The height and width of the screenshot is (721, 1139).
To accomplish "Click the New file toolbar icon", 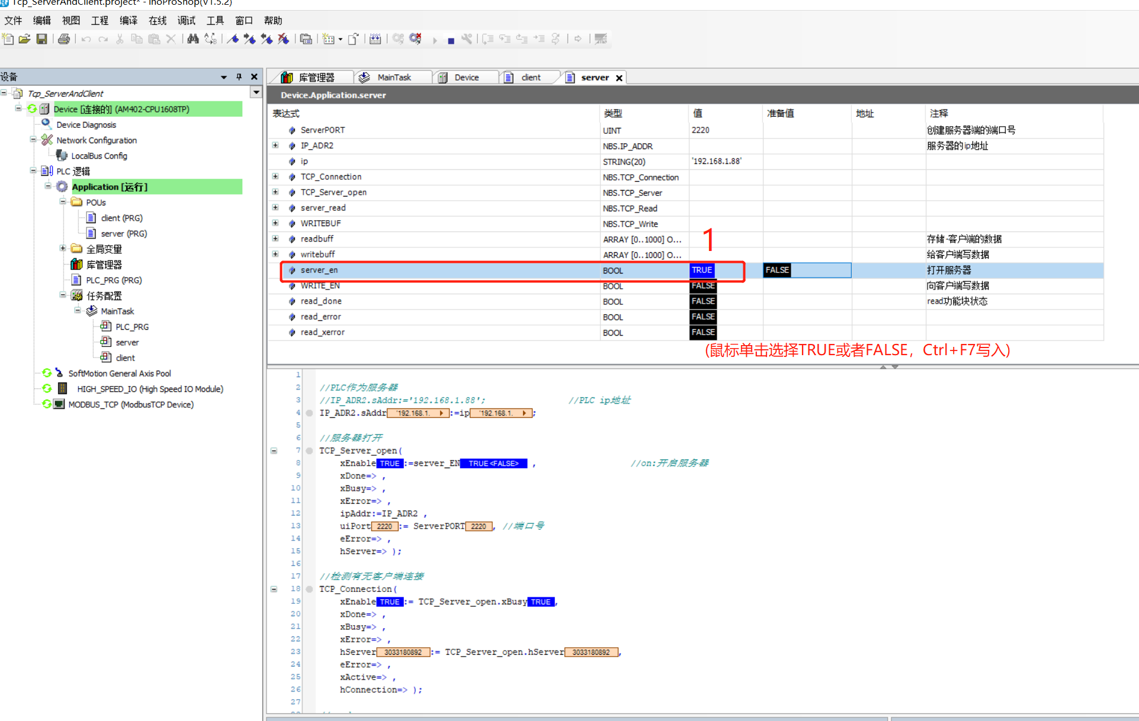I will pyautogui.click(x=8, y=39).
